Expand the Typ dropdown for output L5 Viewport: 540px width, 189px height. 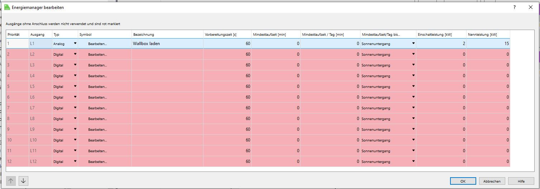75,86
